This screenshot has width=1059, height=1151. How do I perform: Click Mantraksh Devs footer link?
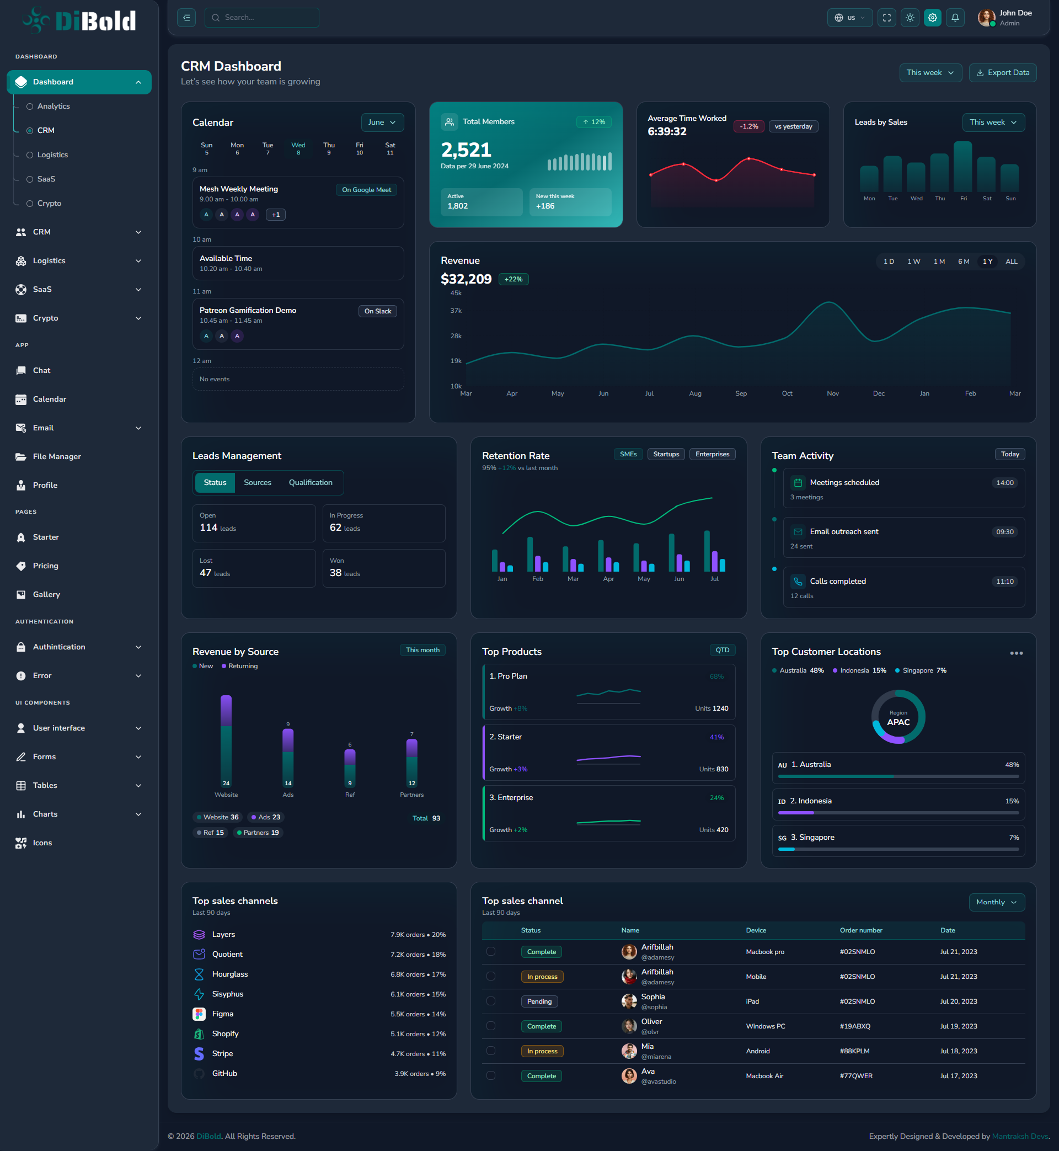[x=1020, y=1136]
